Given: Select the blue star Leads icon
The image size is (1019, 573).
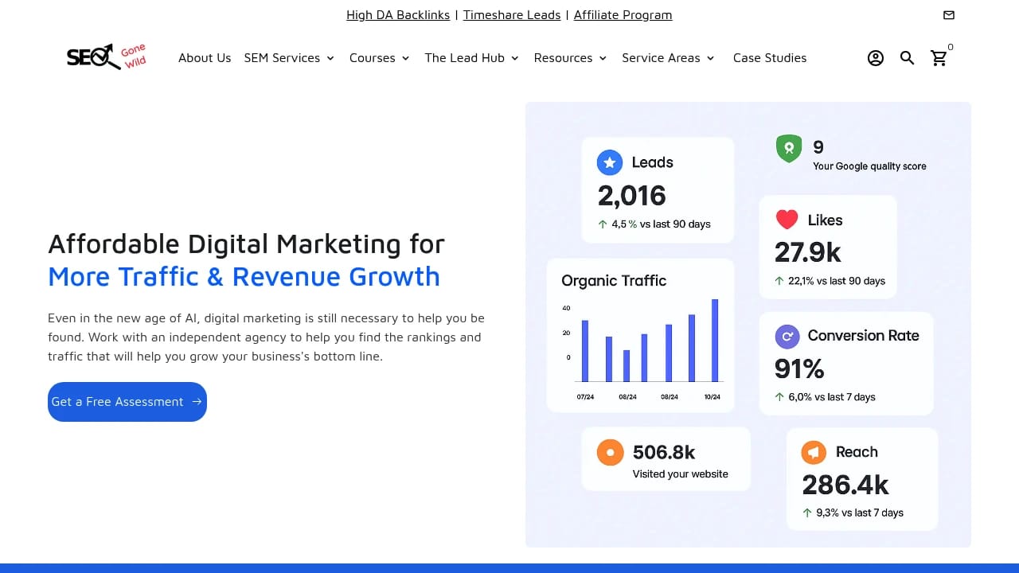Looking at the screenshot, I should click(x=610, y=162).
